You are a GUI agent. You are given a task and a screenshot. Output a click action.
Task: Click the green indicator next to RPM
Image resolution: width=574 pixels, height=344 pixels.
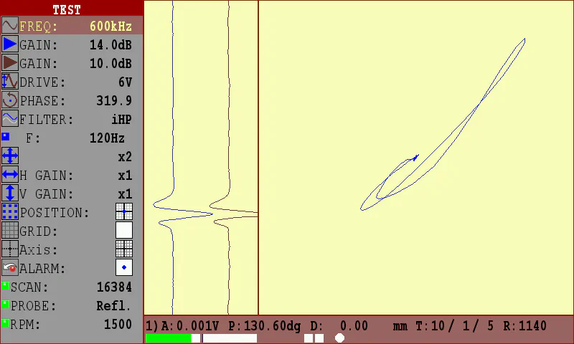point(5,322)
